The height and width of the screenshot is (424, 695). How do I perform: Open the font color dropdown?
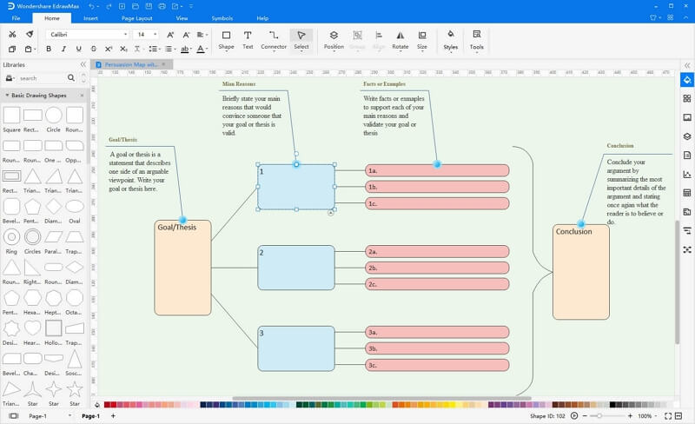pyautogui.click(x=202, y=49)
